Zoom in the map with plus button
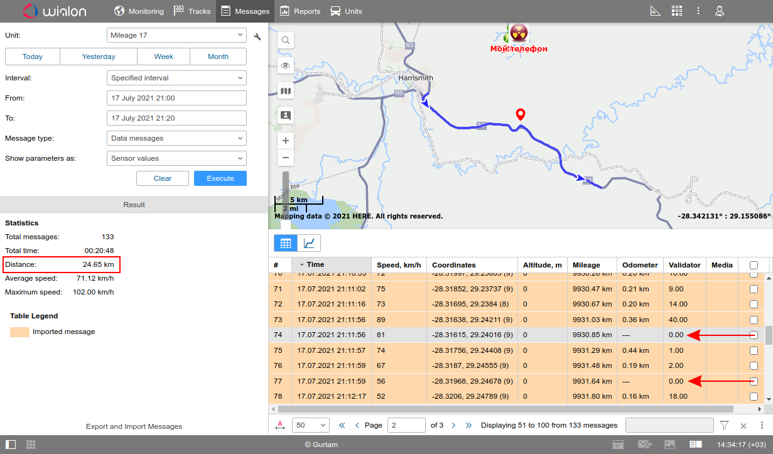The width and height of the screenshot is (773, 454). [286, 141]
